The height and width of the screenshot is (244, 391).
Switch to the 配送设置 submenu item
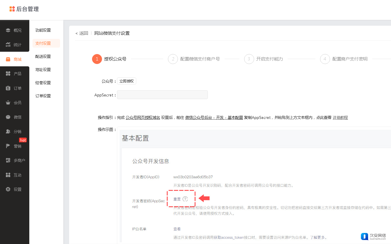(x=43, y=56)
